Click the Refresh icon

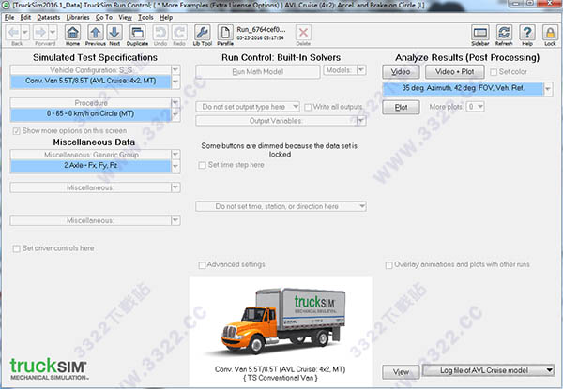(504, 33)
